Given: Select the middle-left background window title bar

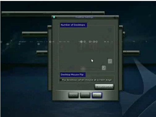Looking at the screenshot, I should [x=35, y=33].
